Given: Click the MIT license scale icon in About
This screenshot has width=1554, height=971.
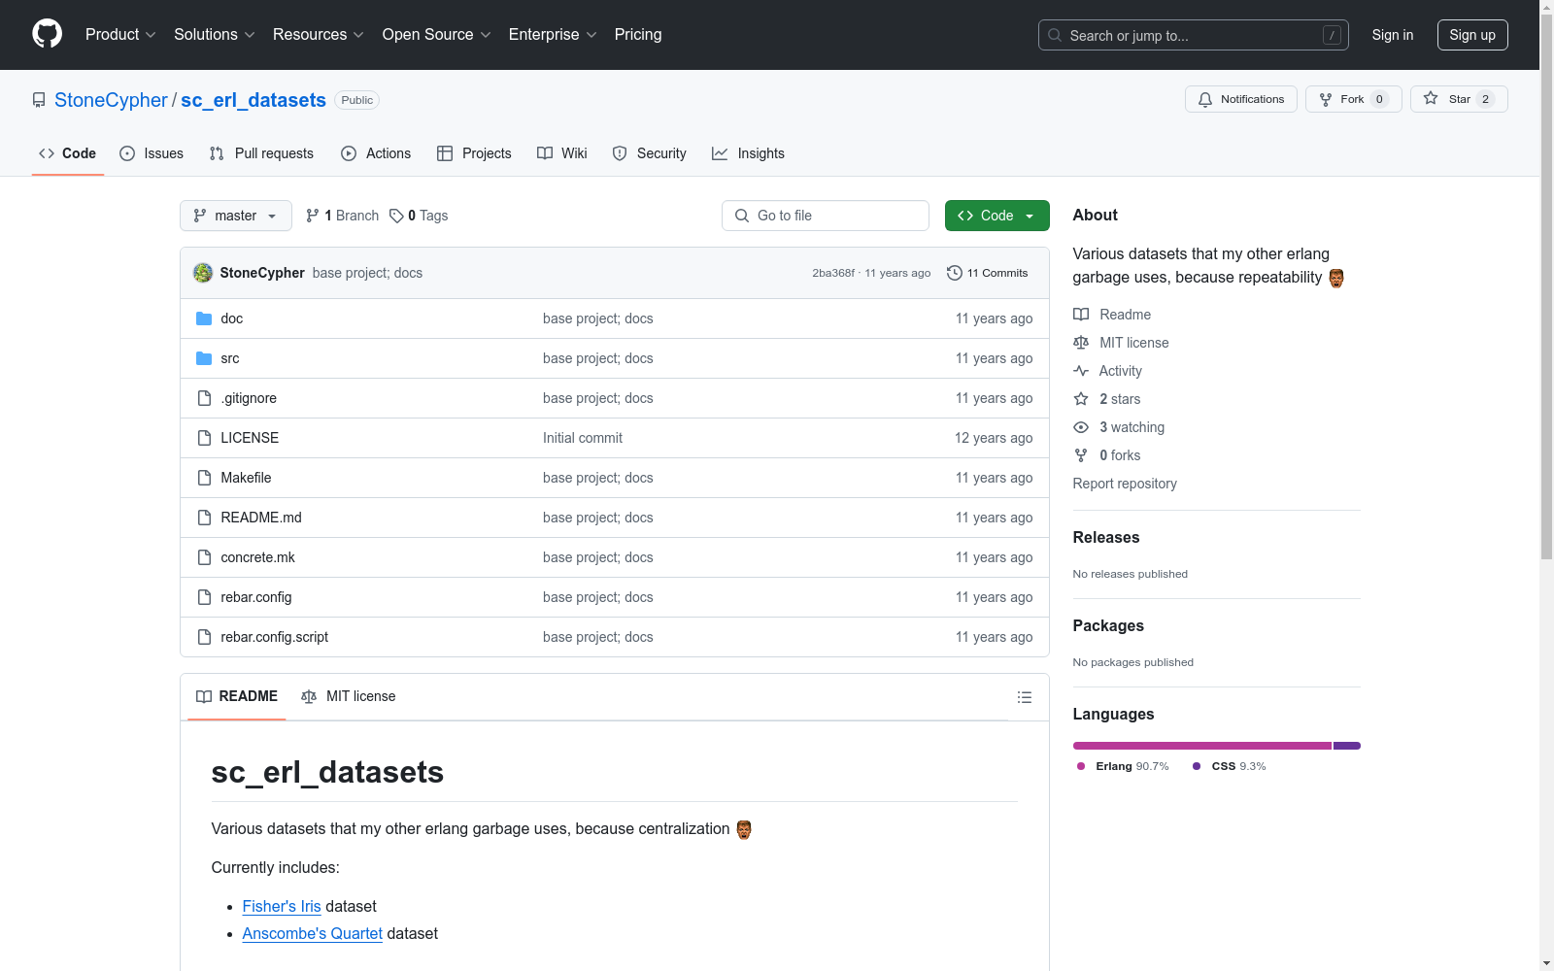Looking at the screenshot, I should coord(1081,343).
